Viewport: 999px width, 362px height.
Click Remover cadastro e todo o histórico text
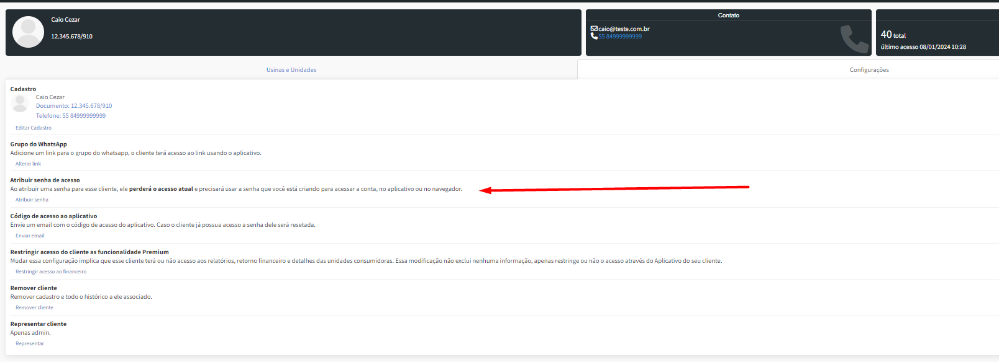point(81,297)
